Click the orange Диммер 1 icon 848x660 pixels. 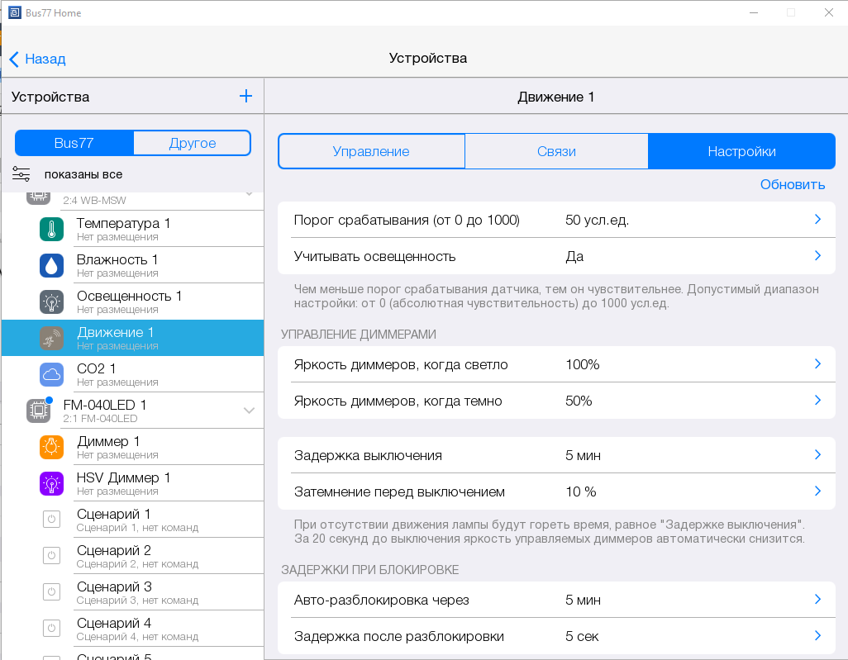51,447
